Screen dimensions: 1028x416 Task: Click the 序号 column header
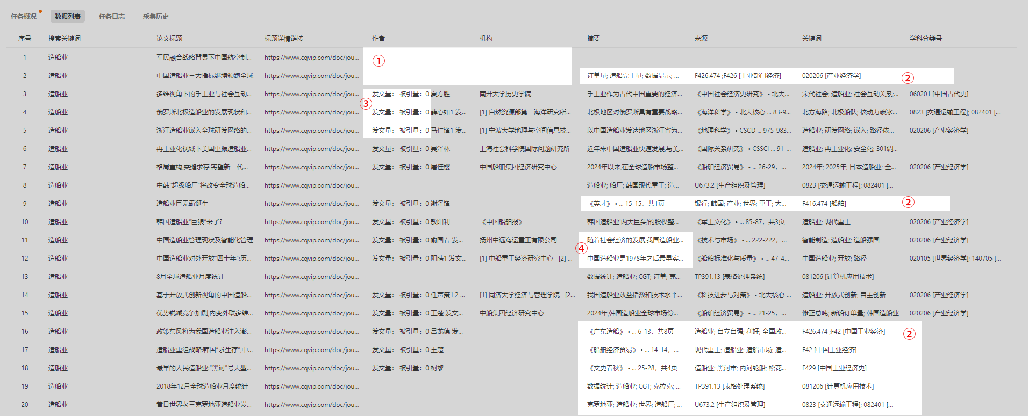(x=25, y=39)
